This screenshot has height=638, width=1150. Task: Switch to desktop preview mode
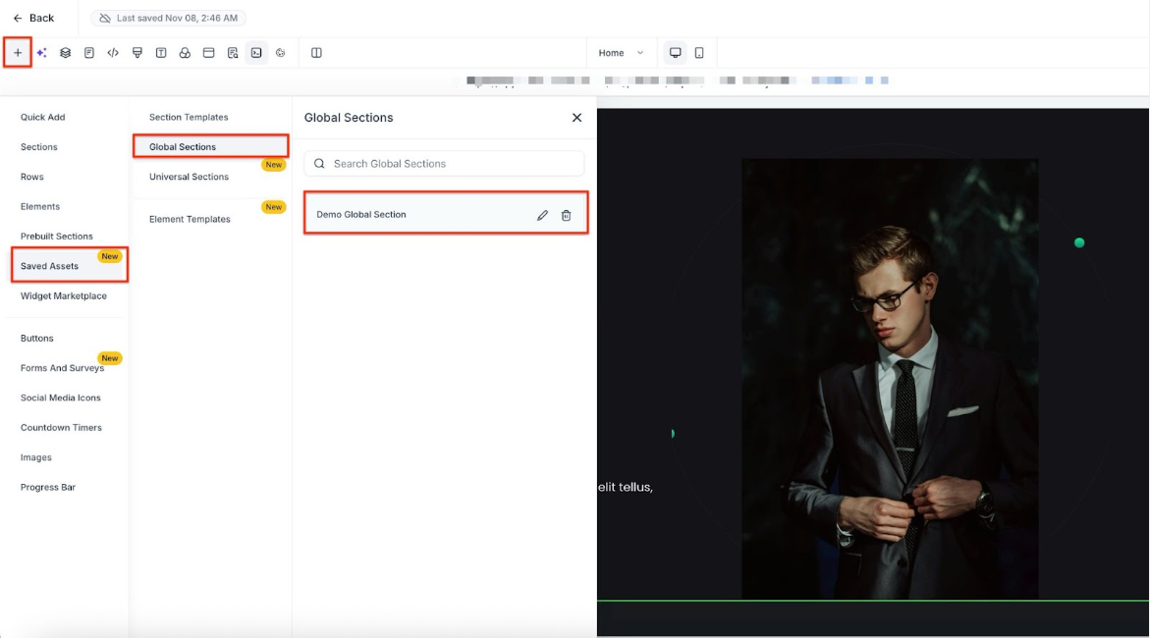pyautogui.click(x=676, y=53)
